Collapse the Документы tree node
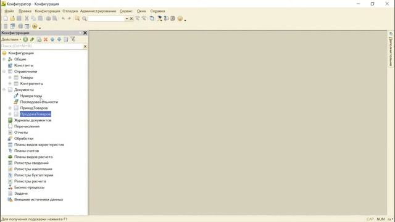The image size is (395, 222). [x=4, y=89]
